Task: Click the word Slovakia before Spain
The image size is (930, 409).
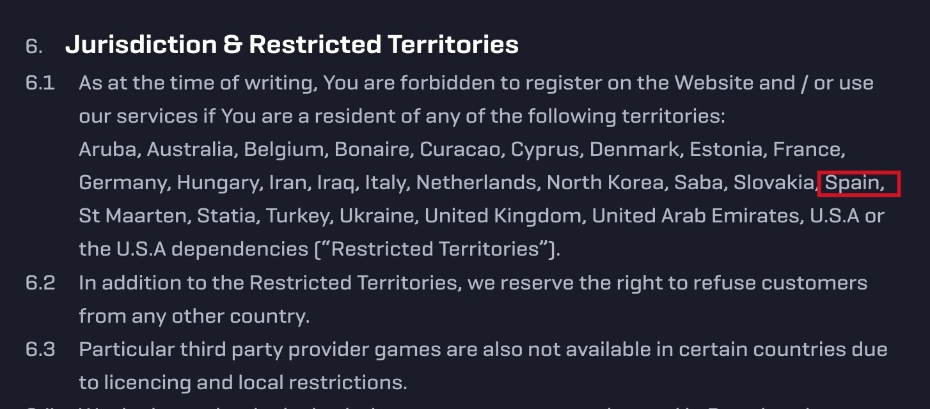Action: (773, 183)
